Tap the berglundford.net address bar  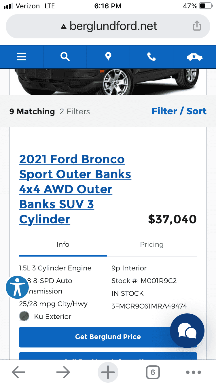[108, 26]
